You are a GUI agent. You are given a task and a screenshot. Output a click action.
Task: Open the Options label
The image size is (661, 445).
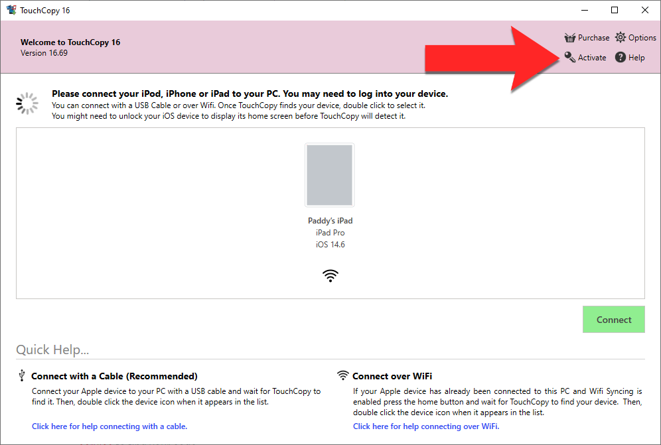point(642,38)
